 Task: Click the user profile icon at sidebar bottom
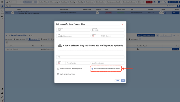pos(2,101)
